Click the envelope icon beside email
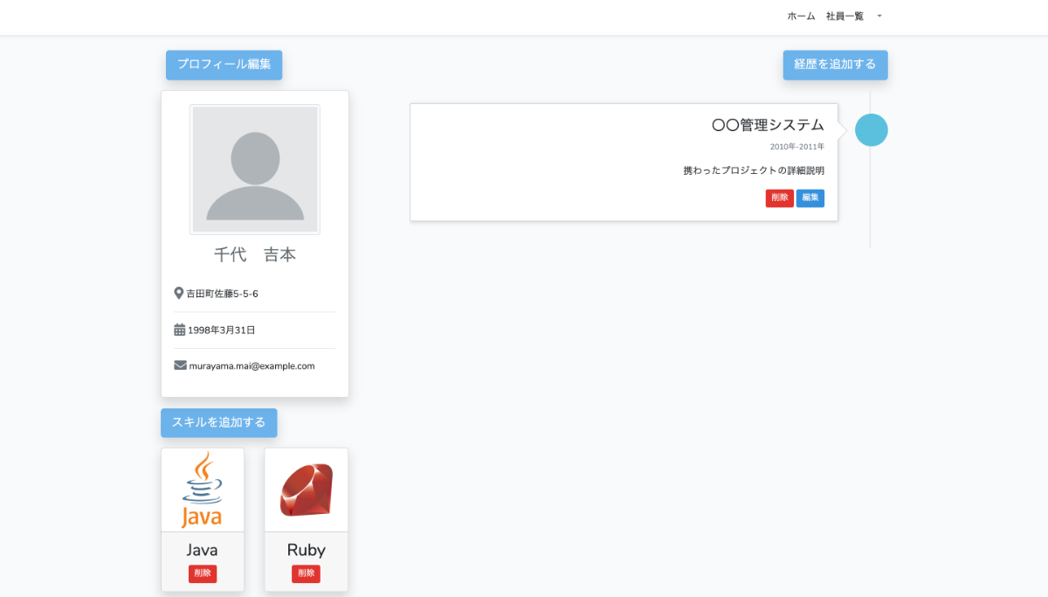The image size is (1048, 597). coord(180,365)
